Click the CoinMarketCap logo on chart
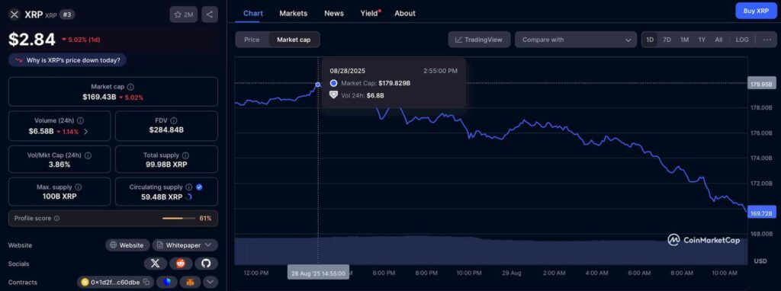The height and width of the screenshot is (291, 781). click(704, 240)
